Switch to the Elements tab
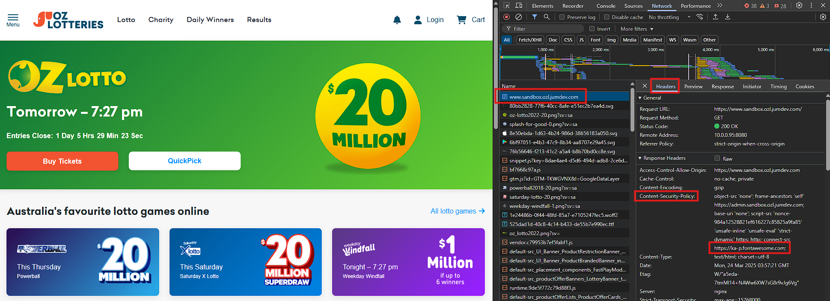This screenshot has width=830, height=301. click(542, 6)
